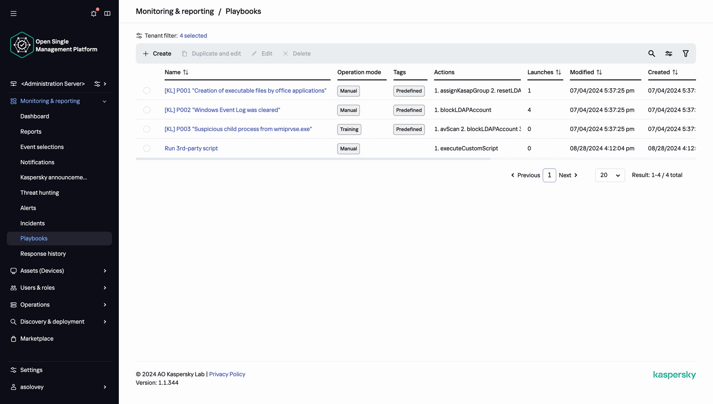Select radio for Run 3rd-party script row
Viewport: 713px width, 404px height.
coord(147,148)
